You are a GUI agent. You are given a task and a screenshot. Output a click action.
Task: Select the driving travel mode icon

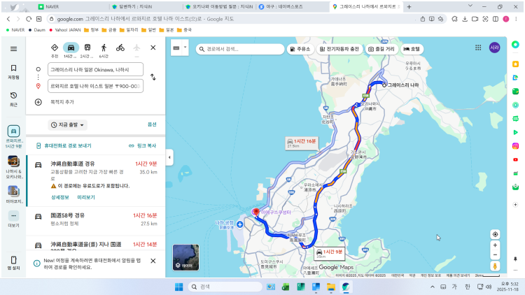(x=70, y=48)
